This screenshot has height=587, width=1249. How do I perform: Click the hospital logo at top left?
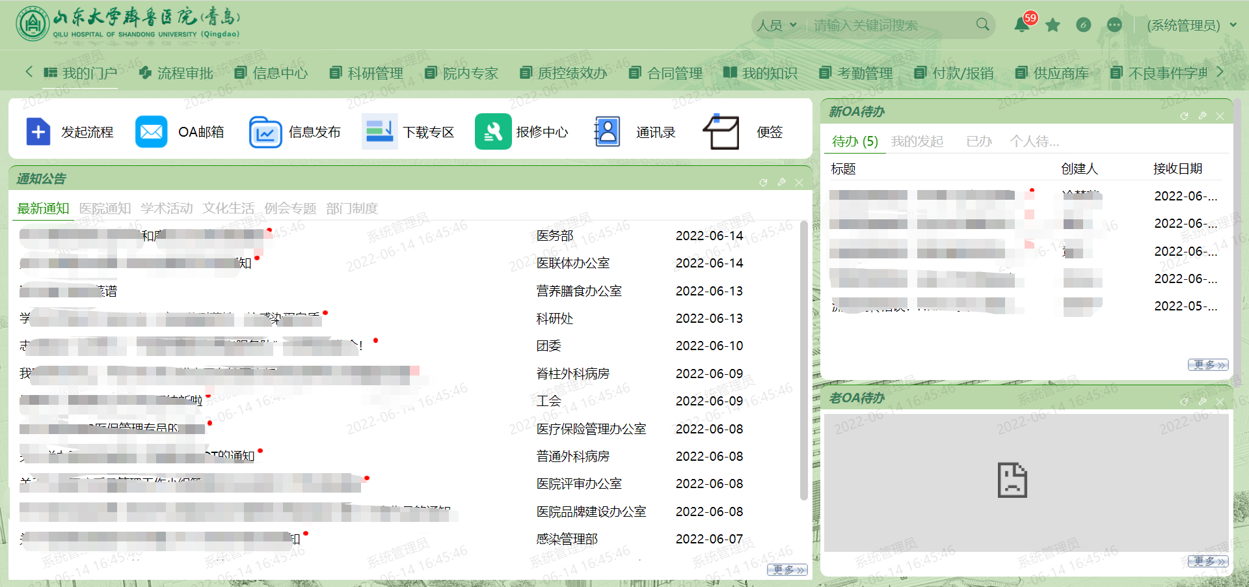(x=129, y=24)
